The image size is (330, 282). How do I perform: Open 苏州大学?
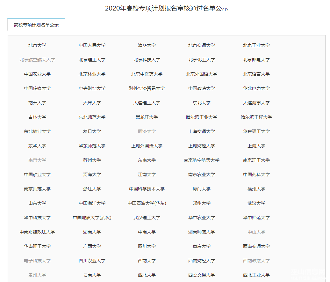(92, 160)
